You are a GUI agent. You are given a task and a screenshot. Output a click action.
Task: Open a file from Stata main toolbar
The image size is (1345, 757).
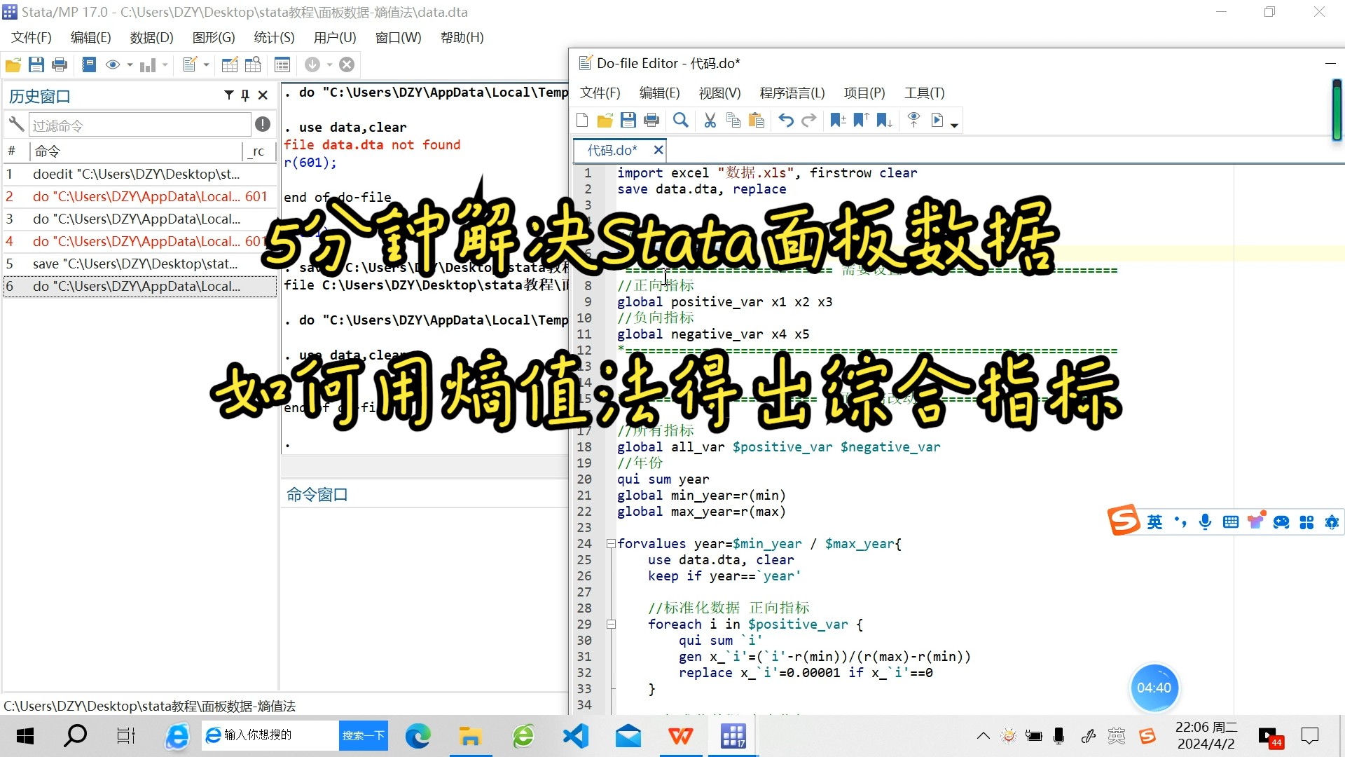point(13,65)
